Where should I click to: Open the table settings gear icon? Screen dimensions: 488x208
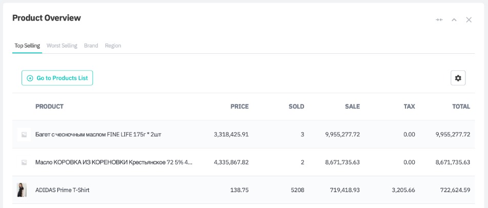(x=458, y=78)
